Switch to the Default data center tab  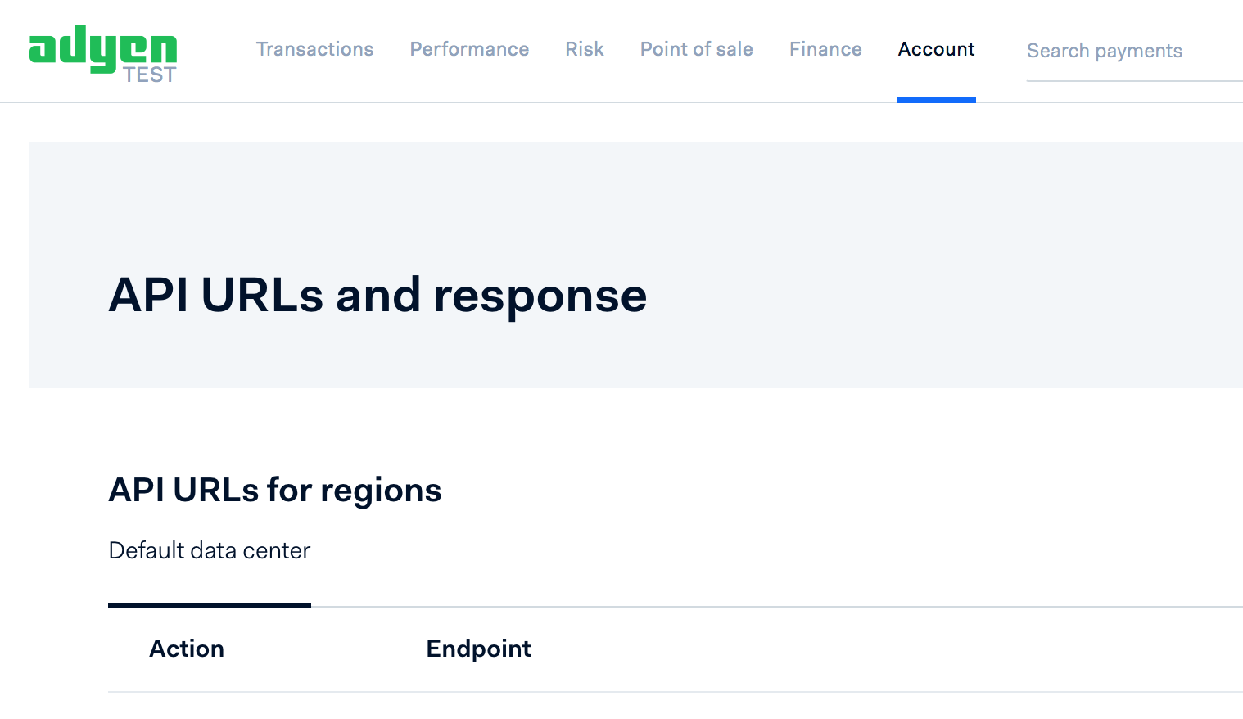click(209, 550)
